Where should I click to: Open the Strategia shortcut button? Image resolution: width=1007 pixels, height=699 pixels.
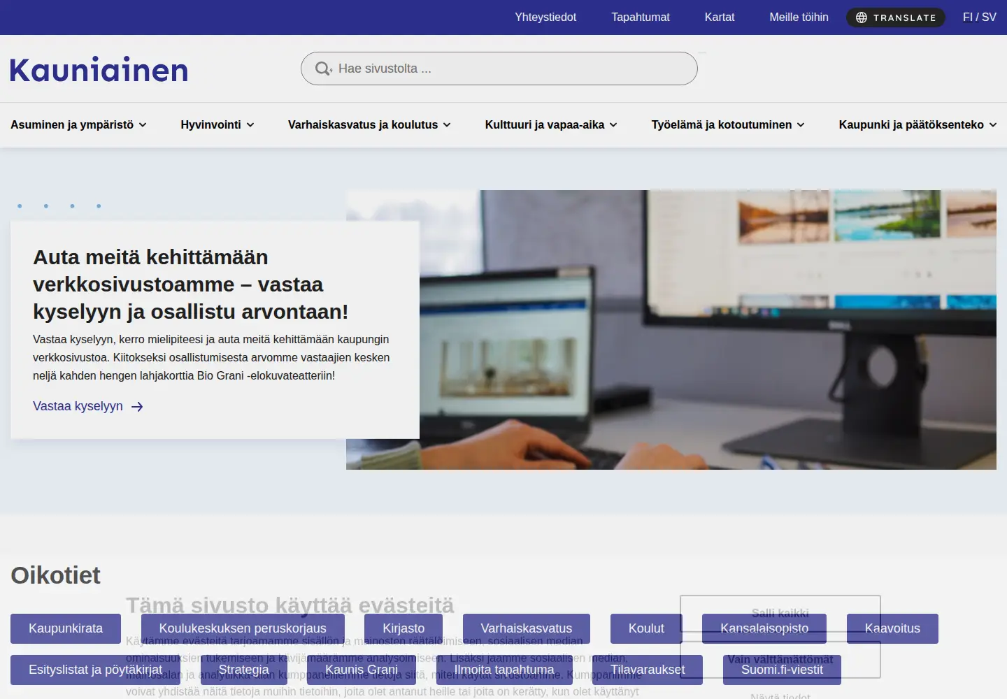[x=243, y=670]
